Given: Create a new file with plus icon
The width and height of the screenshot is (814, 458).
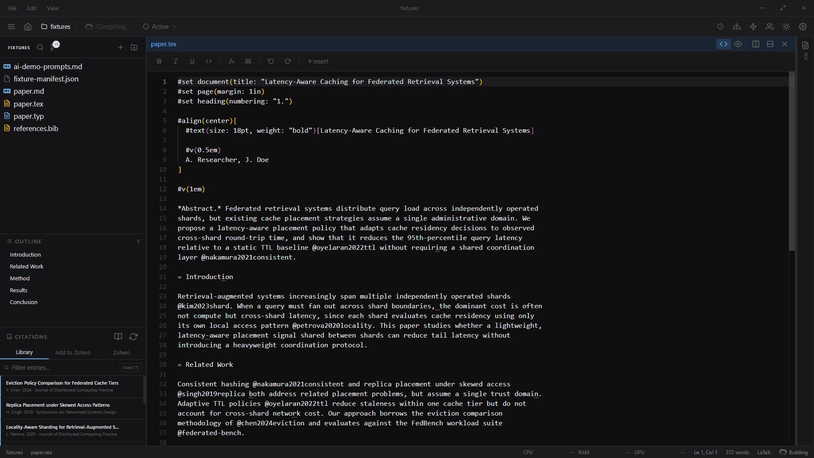Looking at the screenshot, I should click(120, 47).
